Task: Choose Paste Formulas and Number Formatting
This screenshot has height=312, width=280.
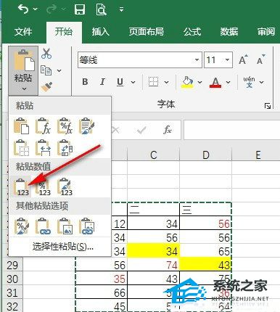Action: tap(65, 126)
